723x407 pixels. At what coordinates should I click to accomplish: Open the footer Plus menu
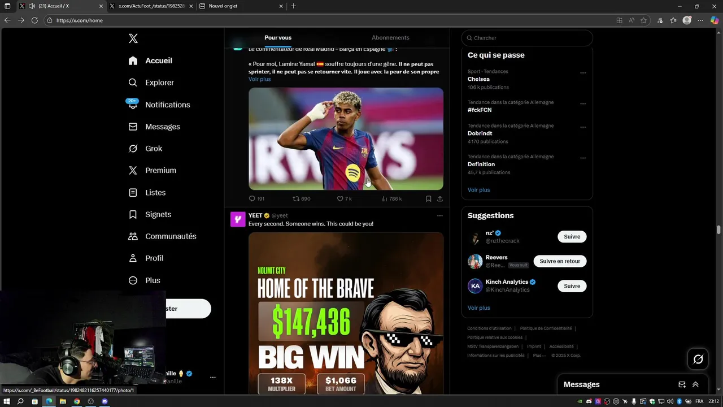click(x=539, y=356)
